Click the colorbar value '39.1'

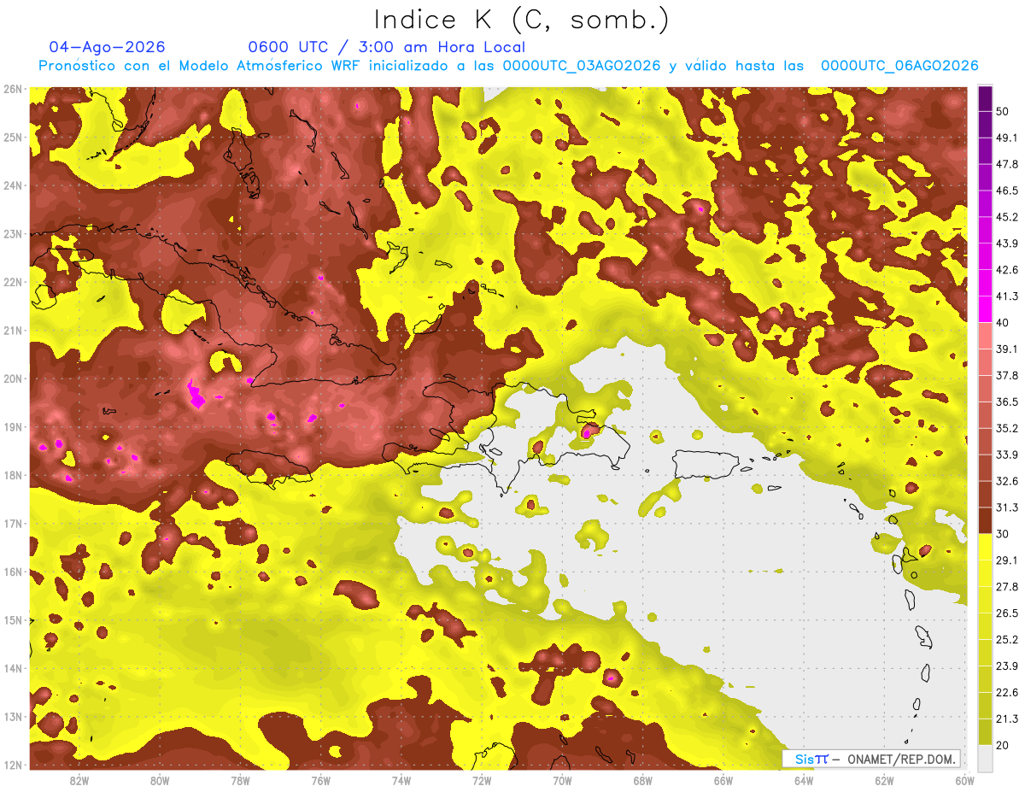click(x=1006, y=349)
